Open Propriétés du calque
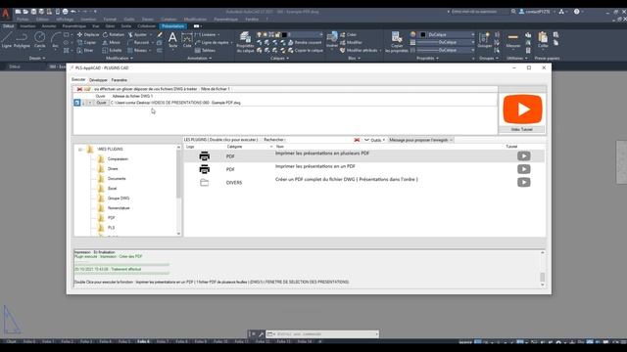Image resolution: width=627 pixels, height=352 pixels. pos(245,42)
